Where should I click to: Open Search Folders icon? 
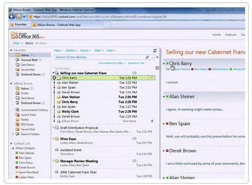point(18,134)
